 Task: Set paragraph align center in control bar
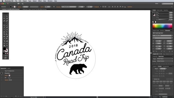[x=103, y=7]
